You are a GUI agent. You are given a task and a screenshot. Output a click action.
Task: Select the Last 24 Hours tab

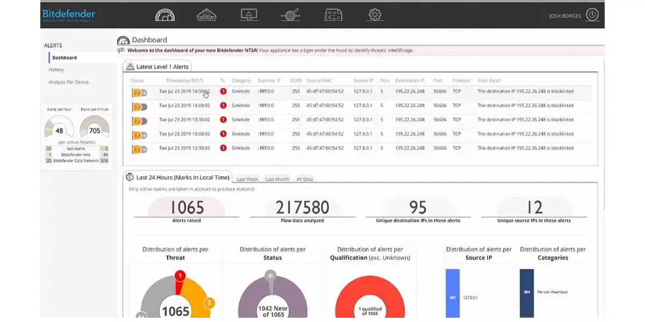point(178,177)
